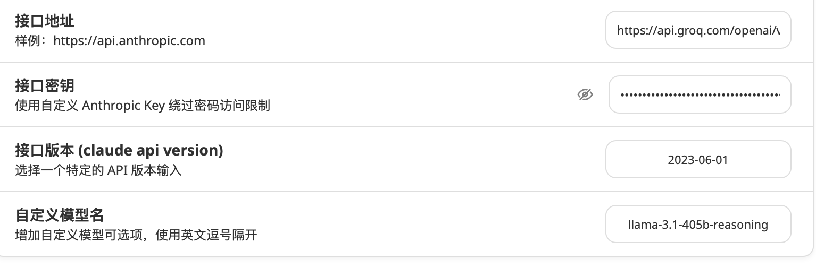Click the 接口密钥 heading label
The image size is (816, 276).
point(45,86)
